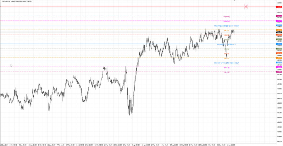The height and width of the screenshot is (146, 283).
Task: Click the 0.55265 price scale value
Action: (279, 112)
